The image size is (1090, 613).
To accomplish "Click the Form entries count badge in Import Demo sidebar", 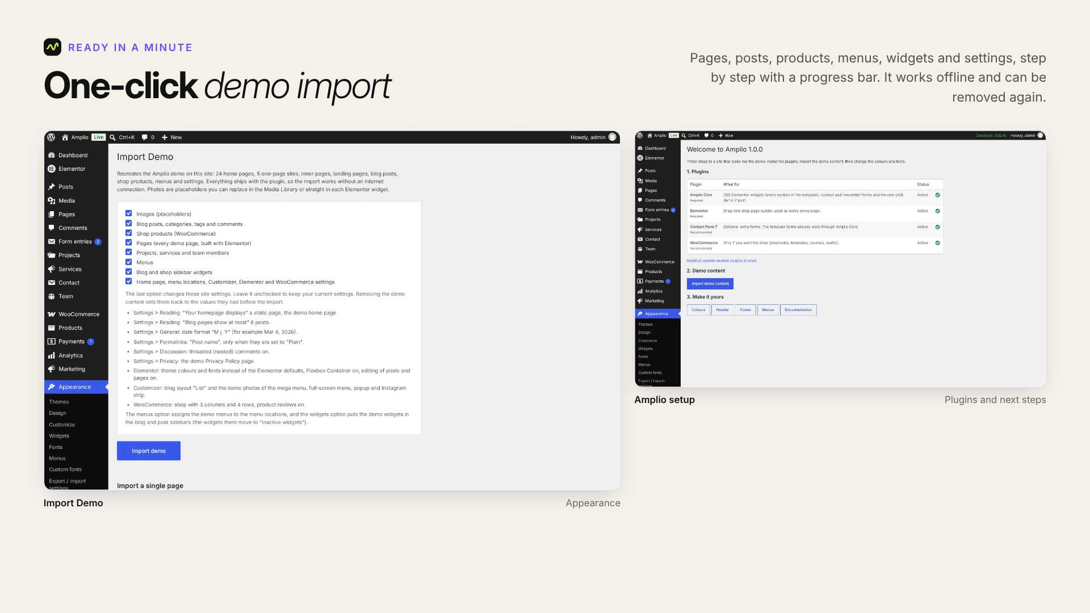I will click(98, 242).
